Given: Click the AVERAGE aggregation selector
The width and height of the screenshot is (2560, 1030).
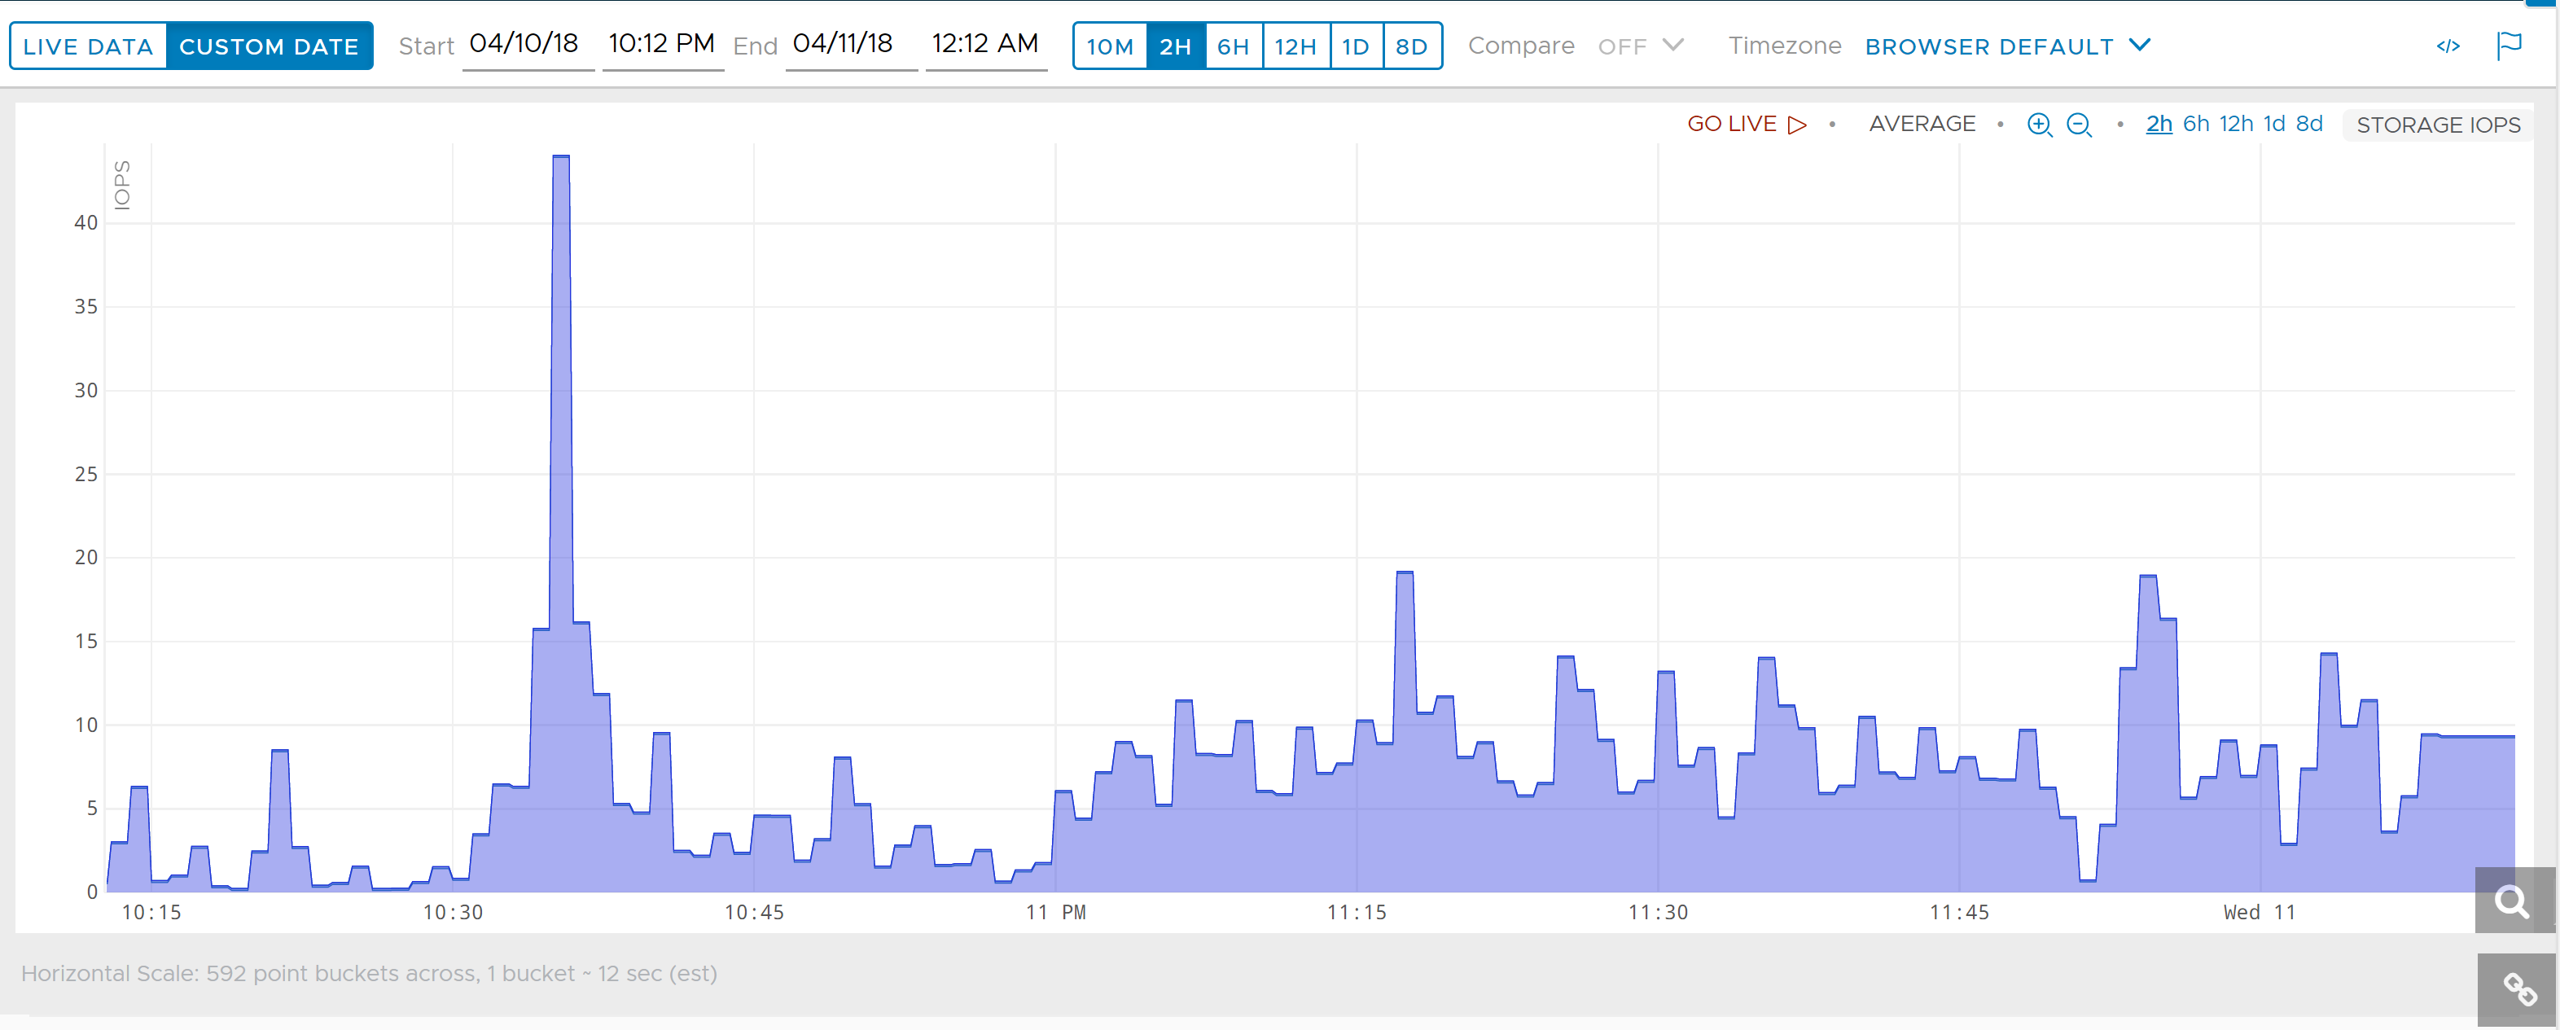Looking at the screenshot, I should (1922, 125).
